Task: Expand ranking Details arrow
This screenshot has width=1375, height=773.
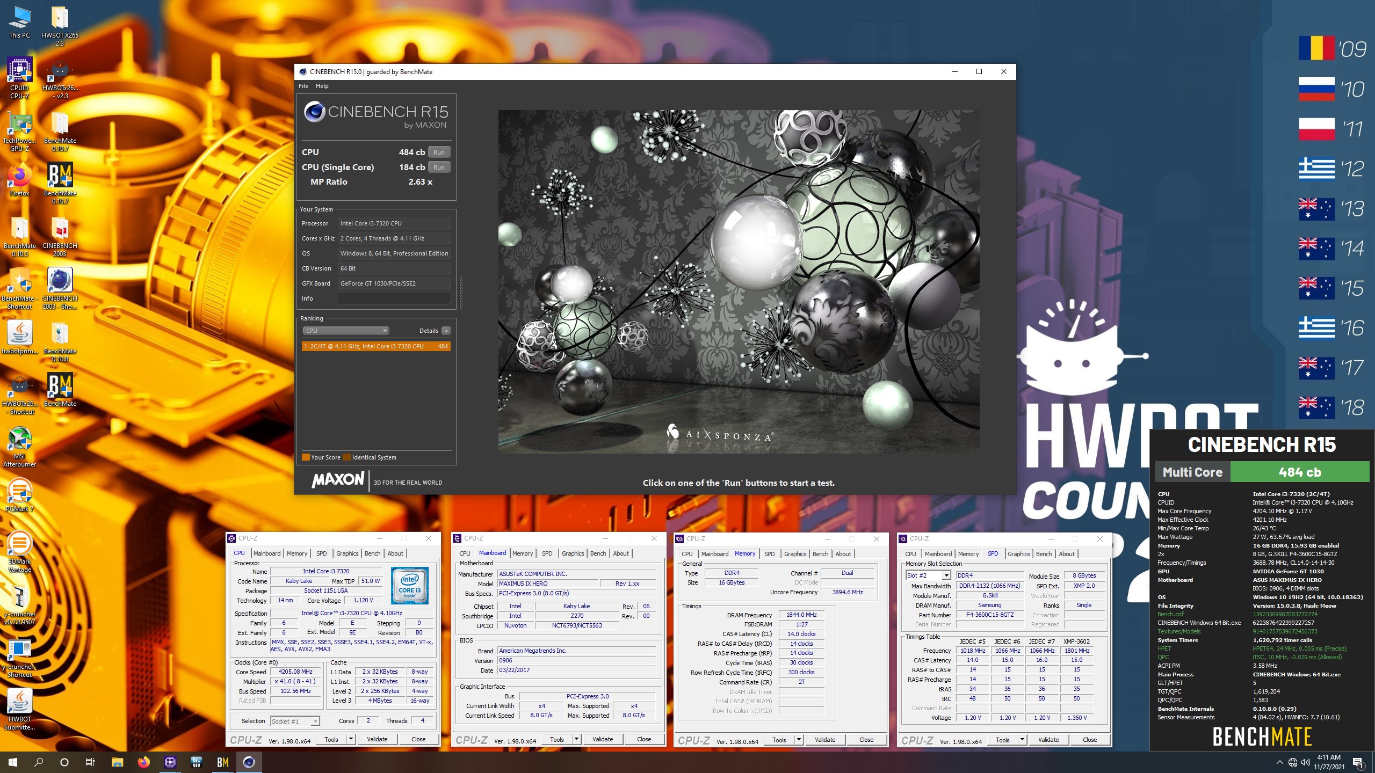Action: [x=446, y=331]
